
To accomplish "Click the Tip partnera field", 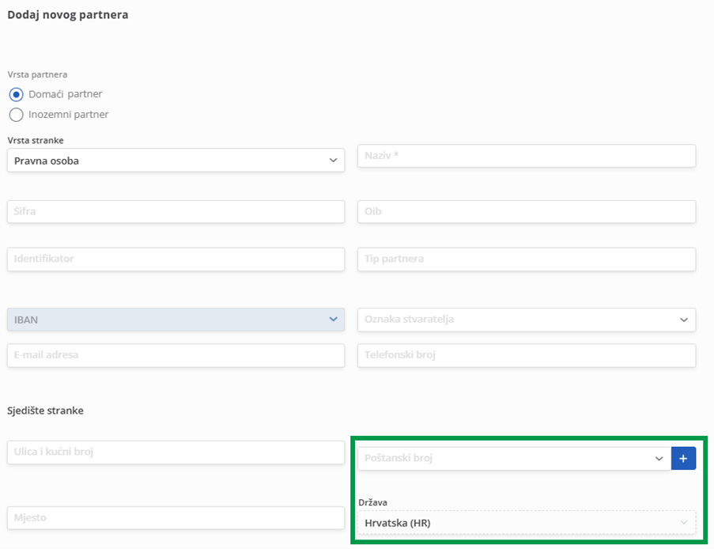I will 527,259.
